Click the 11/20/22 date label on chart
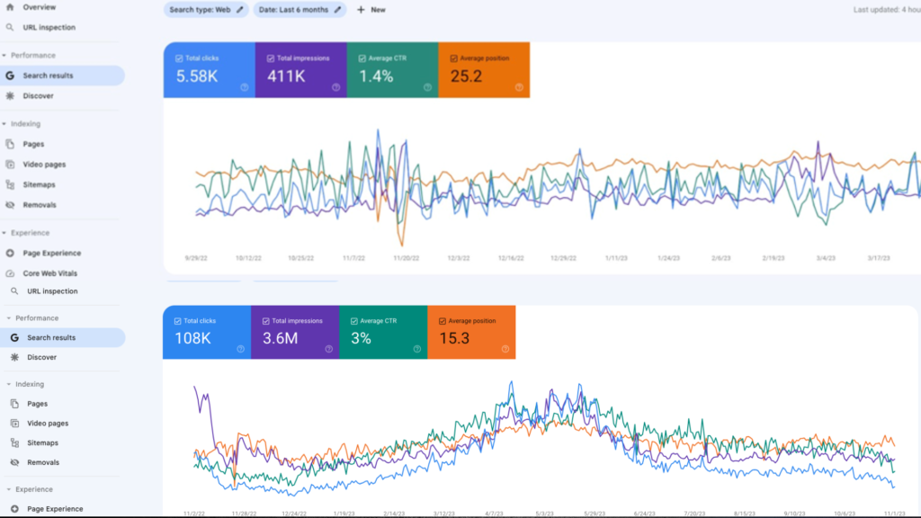921x518 pixels. click(x=406, y=258)
